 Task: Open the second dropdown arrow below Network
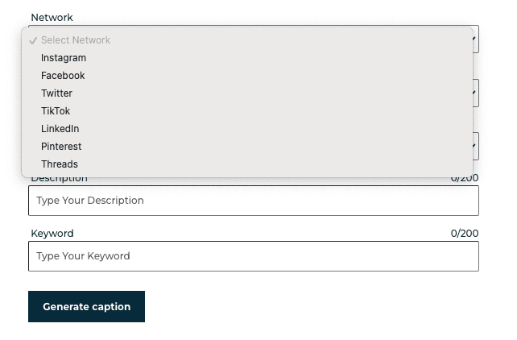pyautogui.click(x=475, y=93)
